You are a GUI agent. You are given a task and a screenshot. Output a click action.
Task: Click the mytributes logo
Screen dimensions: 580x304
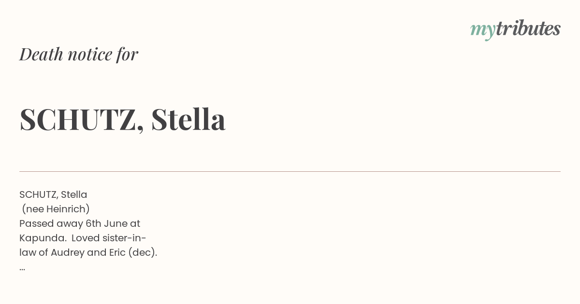pyautogui.click(x=515, y=29)
